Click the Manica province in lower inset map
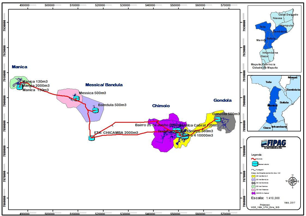This screenshot has width=306, height=216. tap(272, 106)
